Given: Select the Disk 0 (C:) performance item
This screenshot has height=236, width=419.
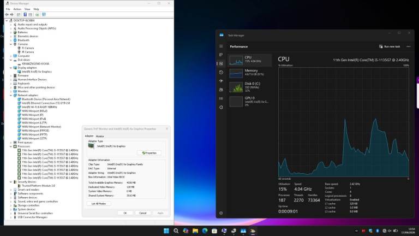Looking at the screenshot, I should [249, 87].
